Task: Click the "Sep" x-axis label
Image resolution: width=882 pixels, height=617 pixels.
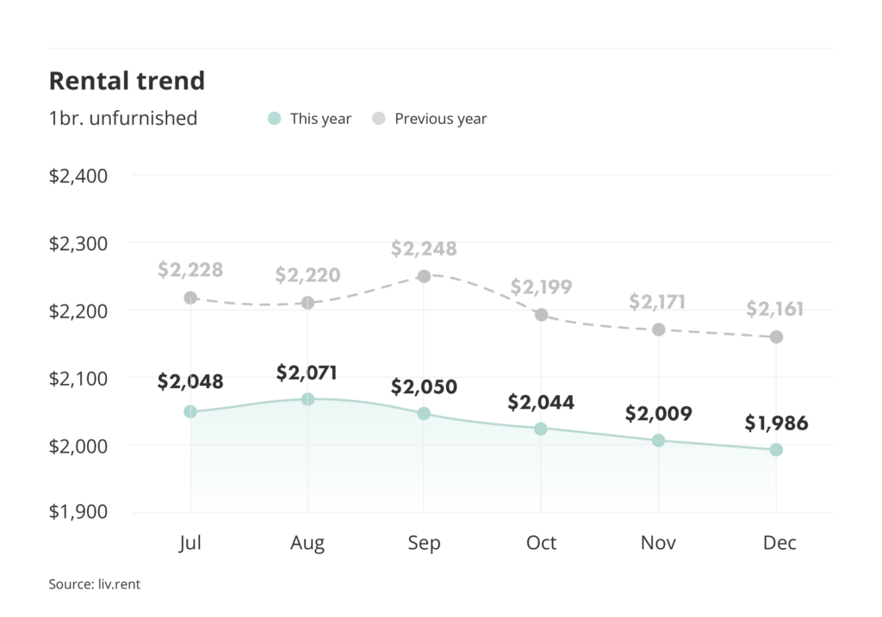Action: coord(424,543)
